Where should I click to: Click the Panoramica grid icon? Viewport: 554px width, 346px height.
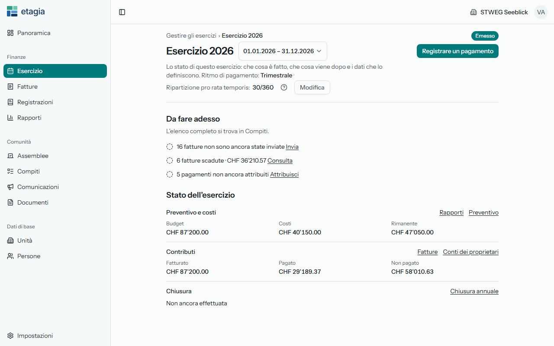coord(10,33)
